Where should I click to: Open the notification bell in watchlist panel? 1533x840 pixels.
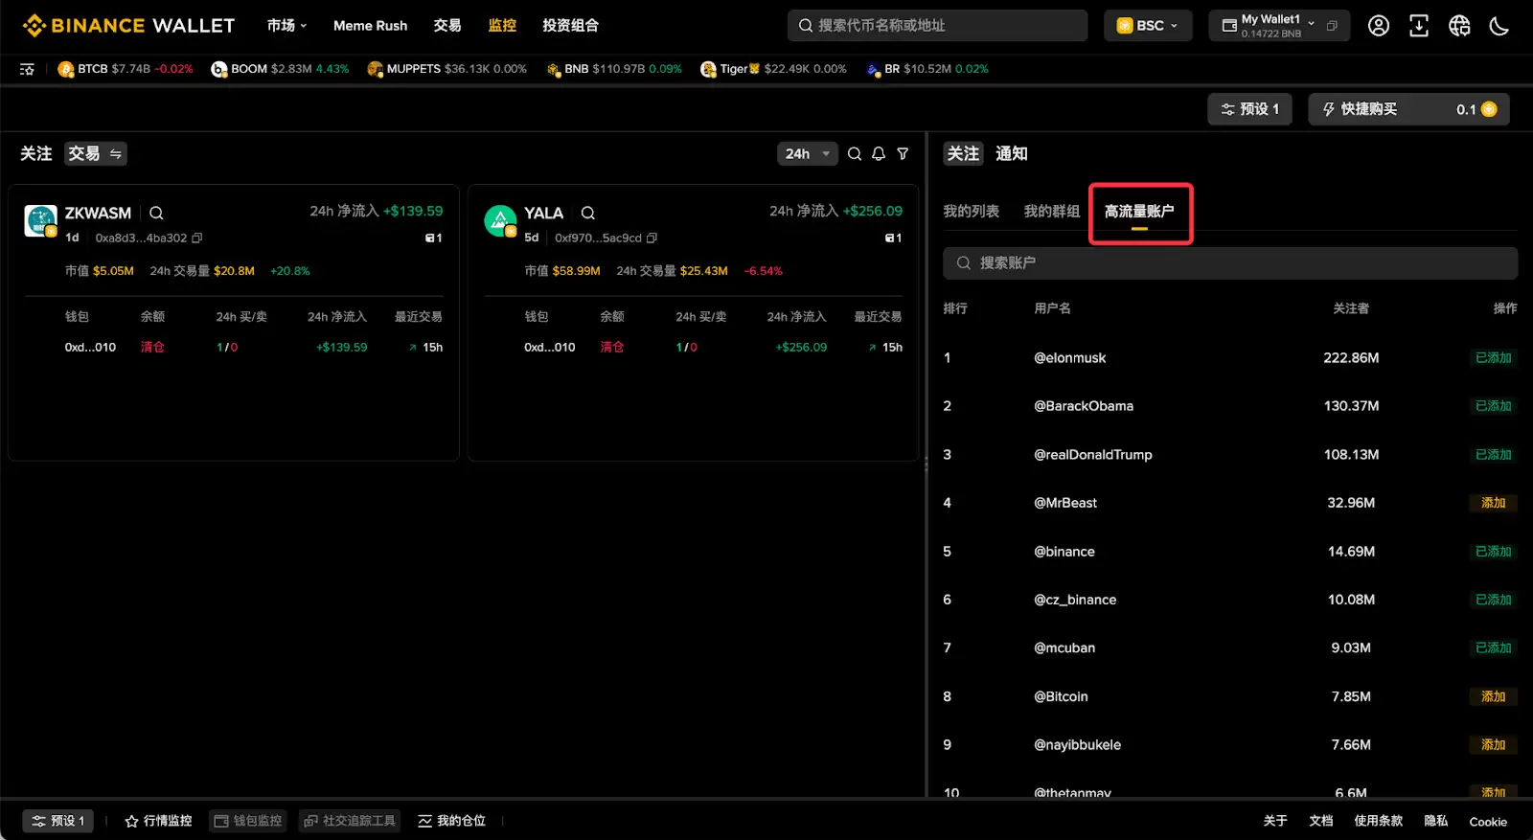tap(879, 154)
